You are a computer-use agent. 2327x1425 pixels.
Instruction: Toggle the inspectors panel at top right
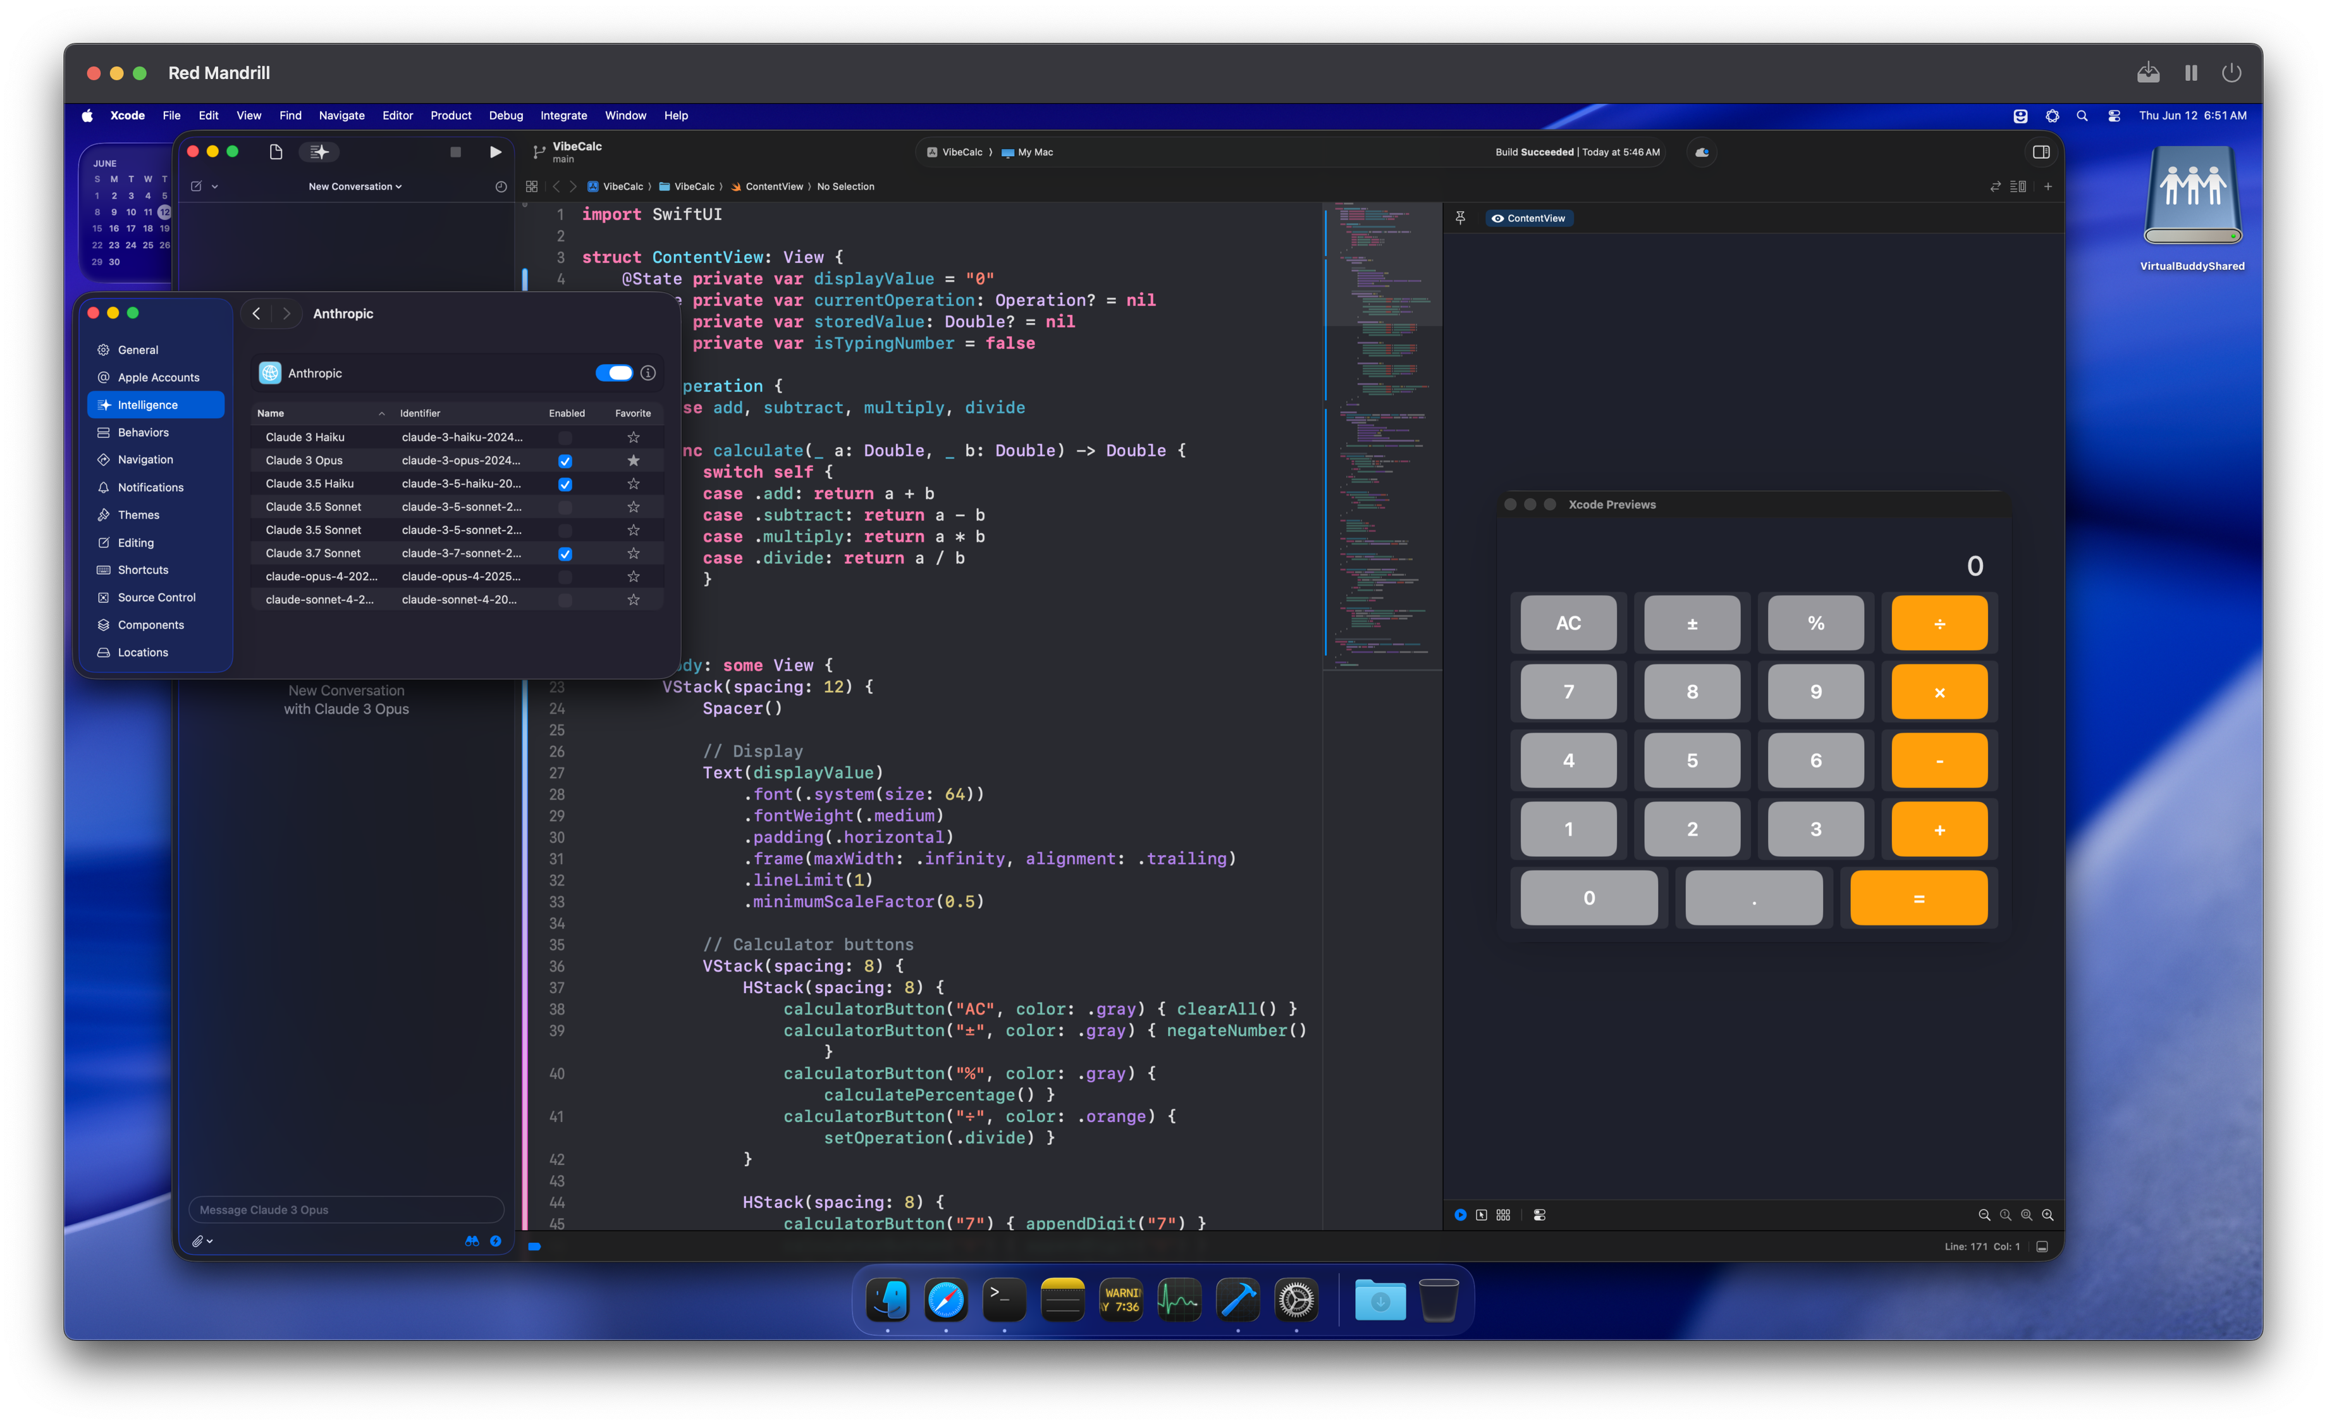(x=2041, y=152)
